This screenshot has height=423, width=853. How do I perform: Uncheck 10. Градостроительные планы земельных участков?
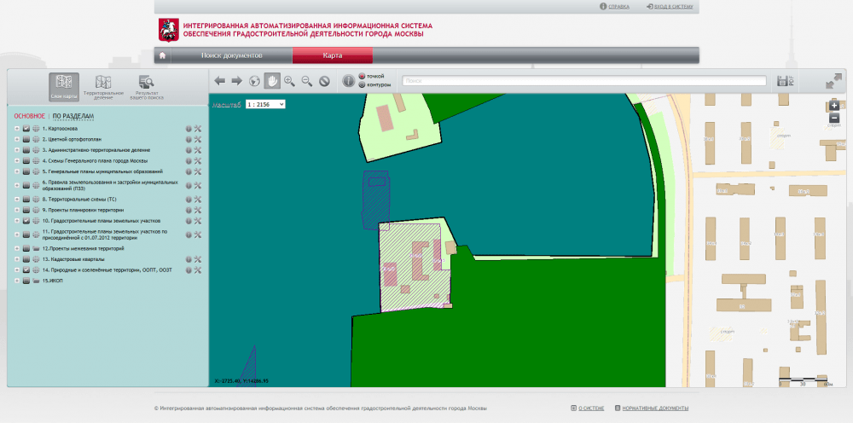point(26,220)
